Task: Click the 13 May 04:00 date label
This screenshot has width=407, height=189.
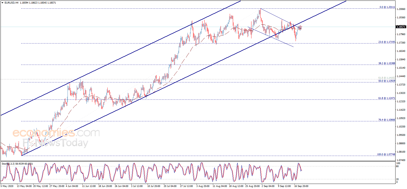Action: pyautogui.click(x=24, y=186)
